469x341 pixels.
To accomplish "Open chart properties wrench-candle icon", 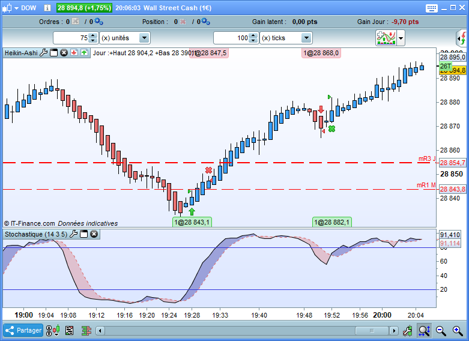I will 407,331.
